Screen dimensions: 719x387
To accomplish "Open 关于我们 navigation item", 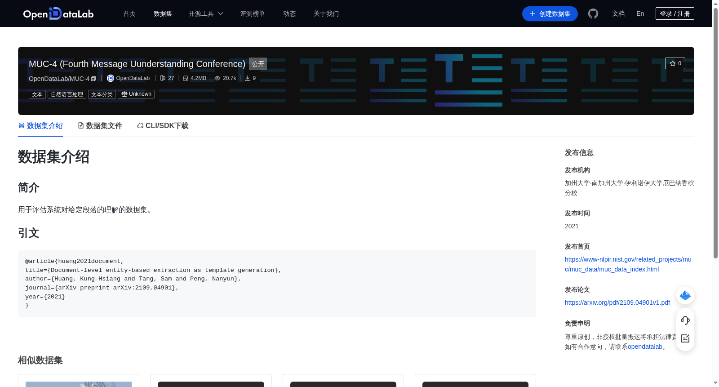I will pyautogui.click(x=326, y=13).
